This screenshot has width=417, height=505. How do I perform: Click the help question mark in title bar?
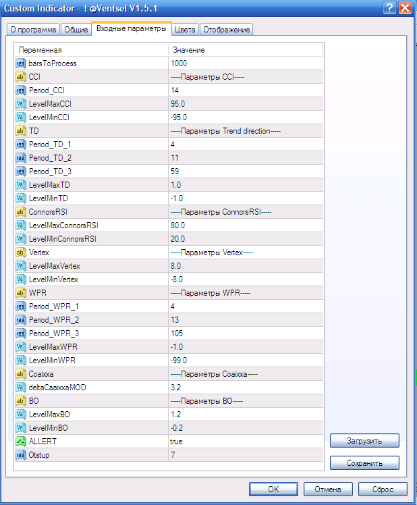(x=389, y=8)
